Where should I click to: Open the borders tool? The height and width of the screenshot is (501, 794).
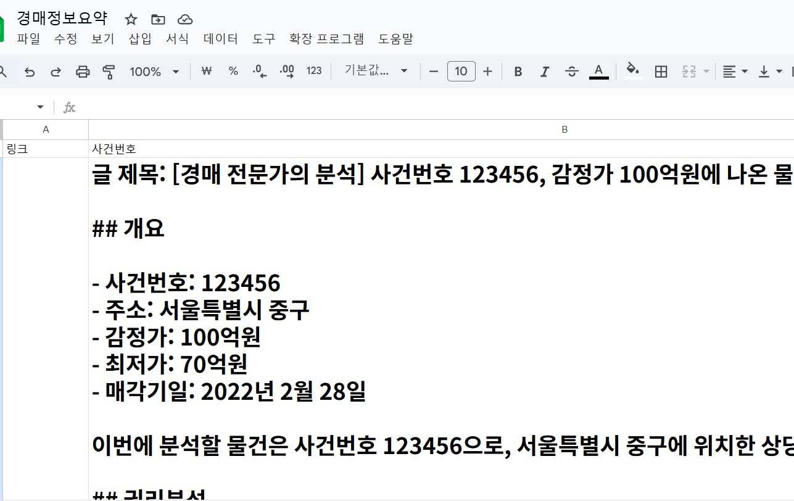pos(661,72)
